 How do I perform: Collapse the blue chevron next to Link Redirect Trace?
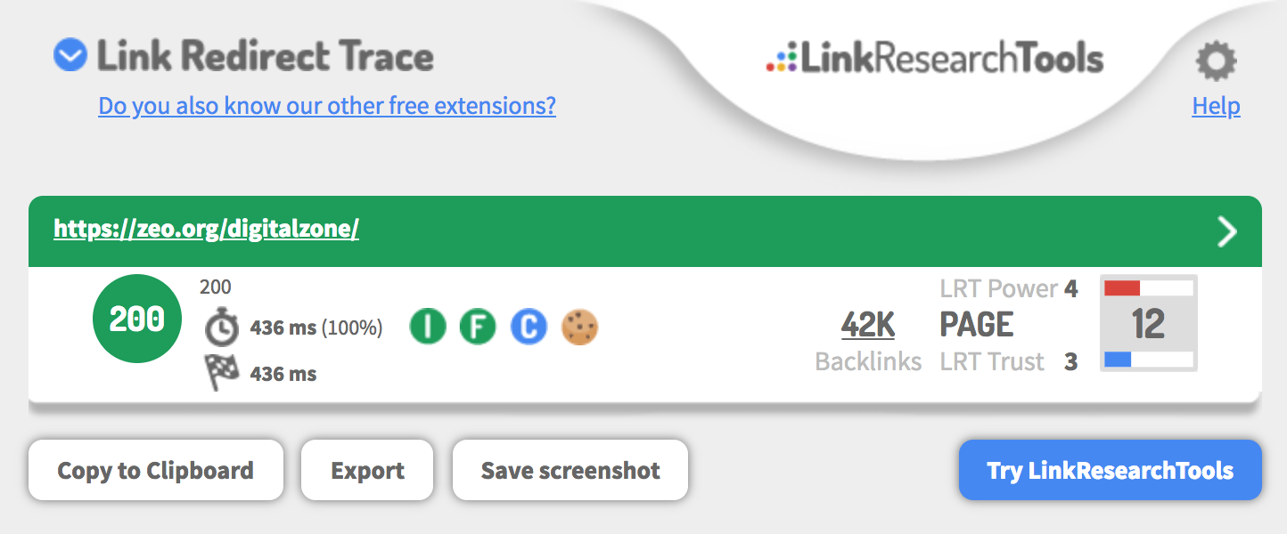coord(70,56)
